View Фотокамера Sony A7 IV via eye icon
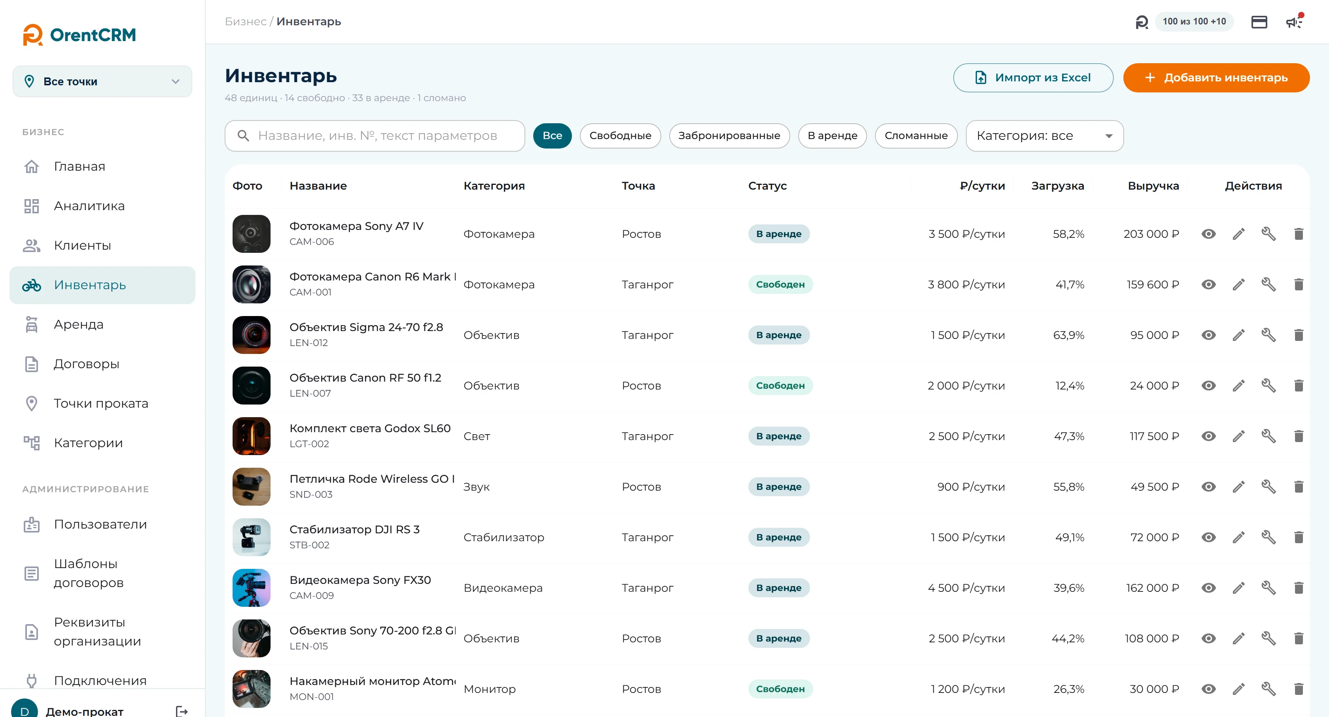This screenshot has height=717, width=1329. coord(1208,234)
